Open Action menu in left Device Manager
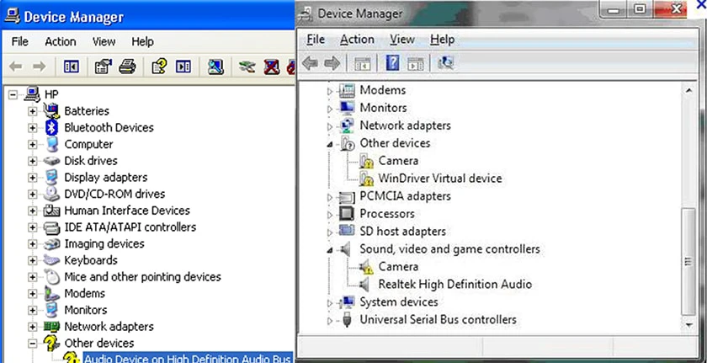Screen dimensions: 707x363 pos(60,41)
